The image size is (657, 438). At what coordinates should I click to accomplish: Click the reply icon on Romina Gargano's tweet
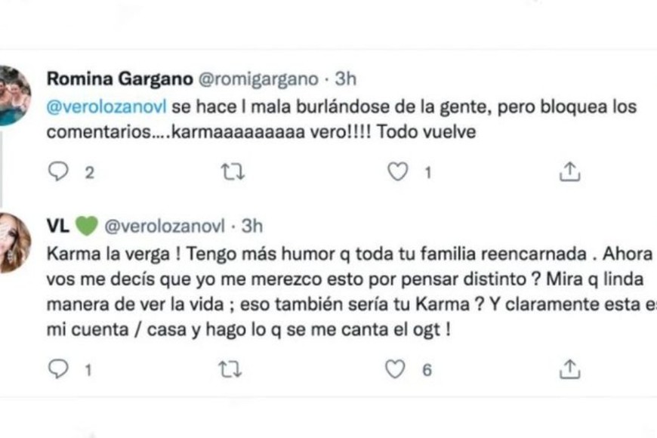point(60,171)
